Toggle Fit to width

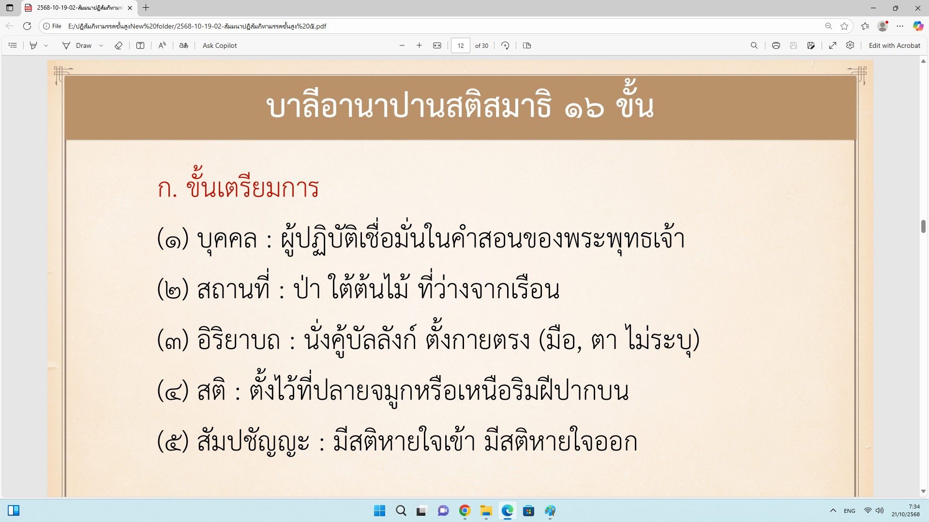pyautogui.click(x=437, y=45)
